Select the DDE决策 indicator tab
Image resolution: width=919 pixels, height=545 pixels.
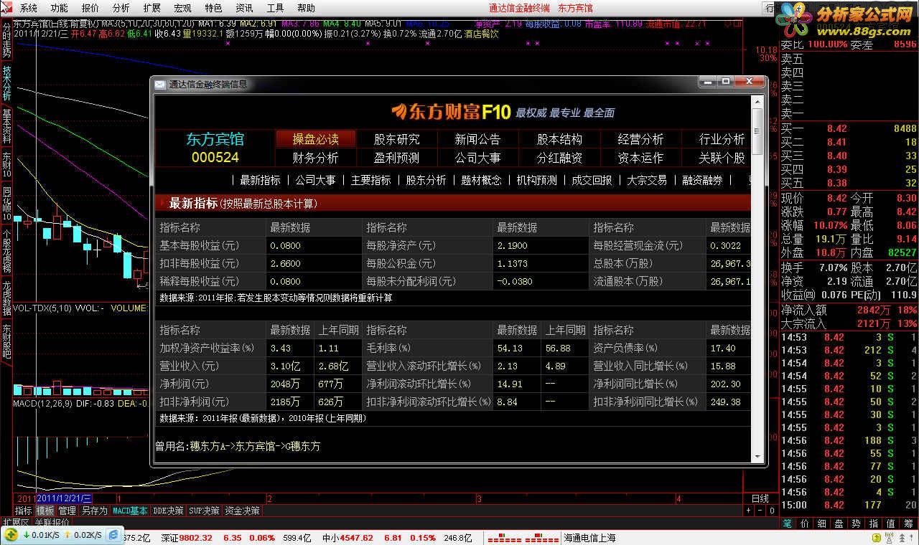169,511
